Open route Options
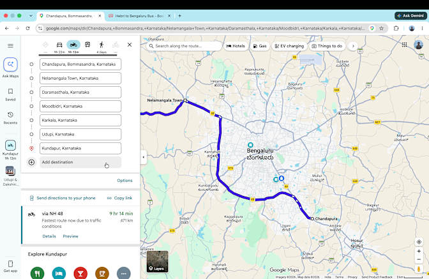The width and height of the screenshot is (429, 279). pos(124,181)
